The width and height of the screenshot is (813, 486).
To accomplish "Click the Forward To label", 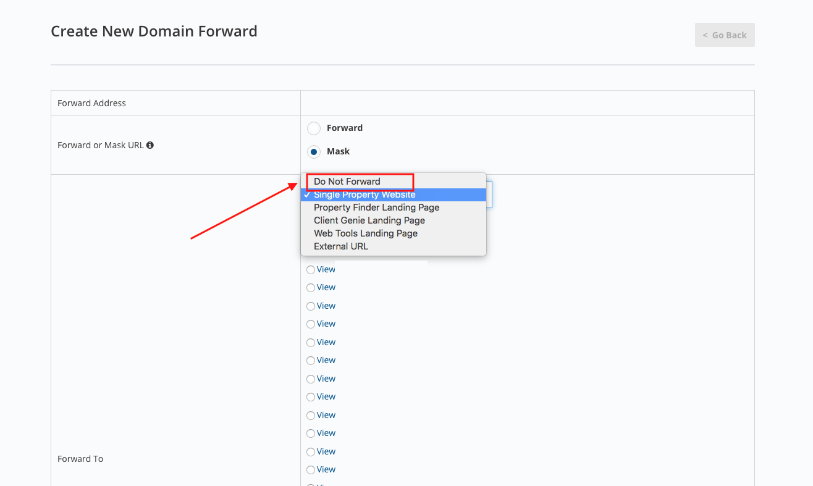I will (x=80, y=459).
